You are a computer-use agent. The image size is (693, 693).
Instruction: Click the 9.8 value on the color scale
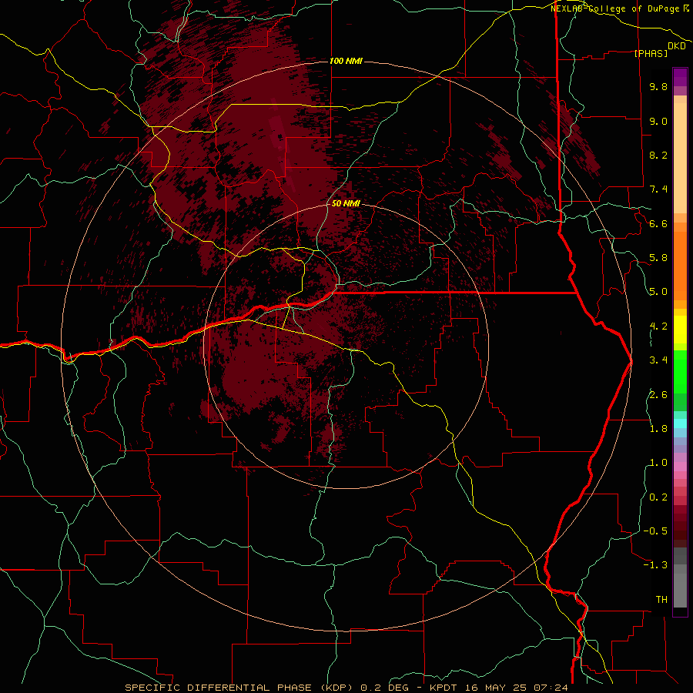[658, 86]
